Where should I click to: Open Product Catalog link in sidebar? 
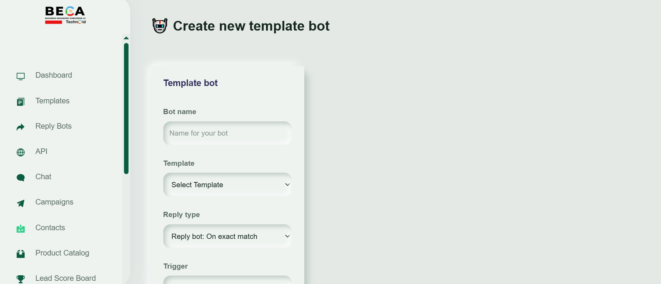point(62,253)
